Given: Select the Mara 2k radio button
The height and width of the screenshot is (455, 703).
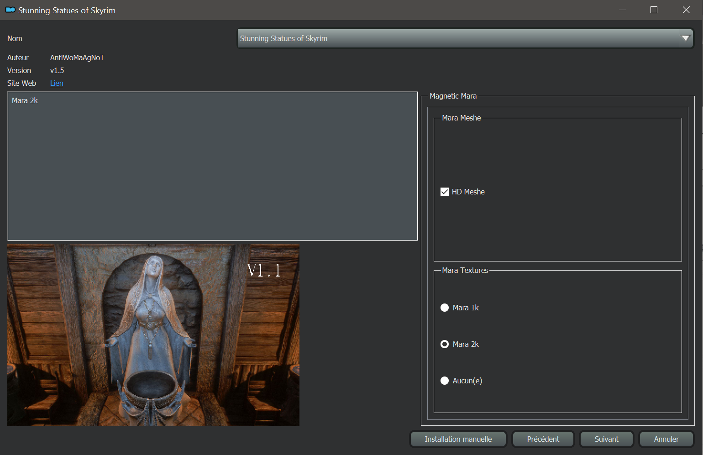Looking at the screenshot, I should (445, 344).
